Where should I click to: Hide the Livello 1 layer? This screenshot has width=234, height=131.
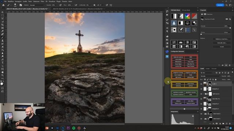[201, 84]
